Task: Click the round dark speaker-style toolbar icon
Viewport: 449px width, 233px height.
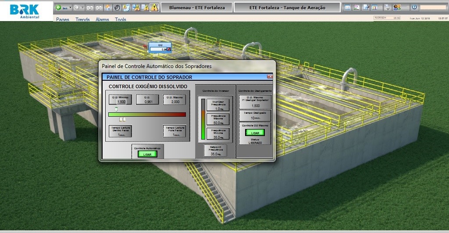Action: (117, 7)
